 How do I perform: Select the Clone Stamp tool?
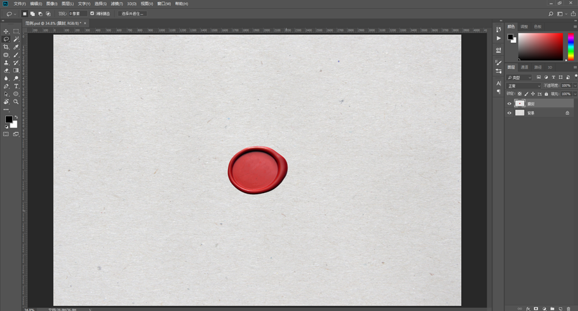pyautogui.click(x=6, y=63)
